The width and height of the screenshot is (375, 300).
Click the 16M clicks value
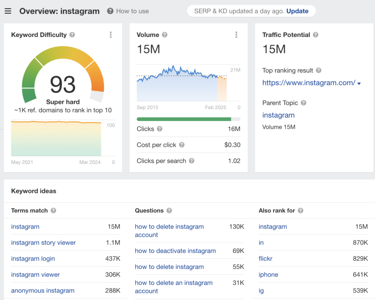tap(234, 129)
